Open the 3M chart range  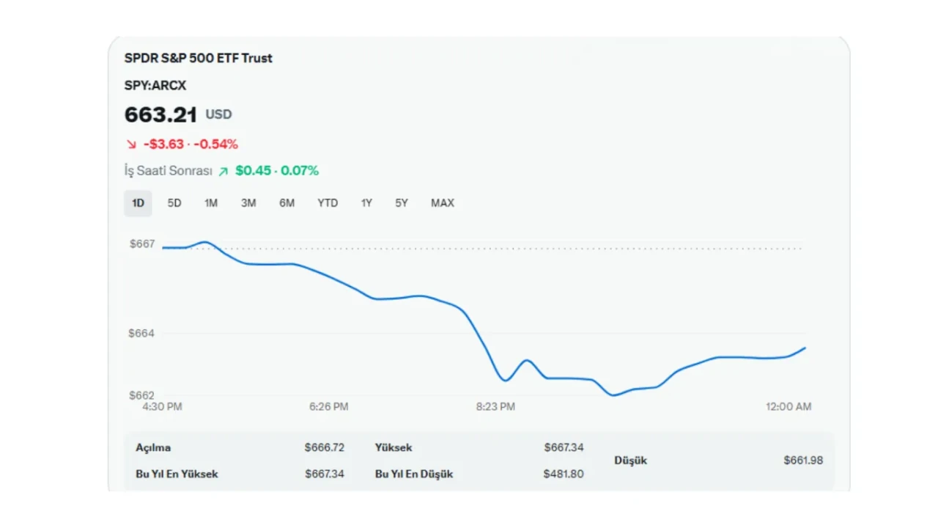coord(248,203)
